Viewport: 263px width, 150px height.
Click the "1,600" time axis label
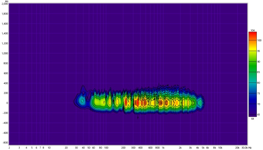click(5, 24)
